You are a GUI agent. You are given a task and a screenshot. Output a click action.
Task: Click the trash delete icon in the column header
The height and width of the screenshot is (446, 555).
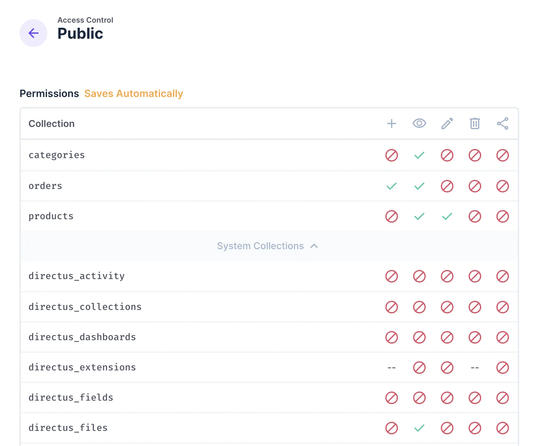[x=475, y=123]
